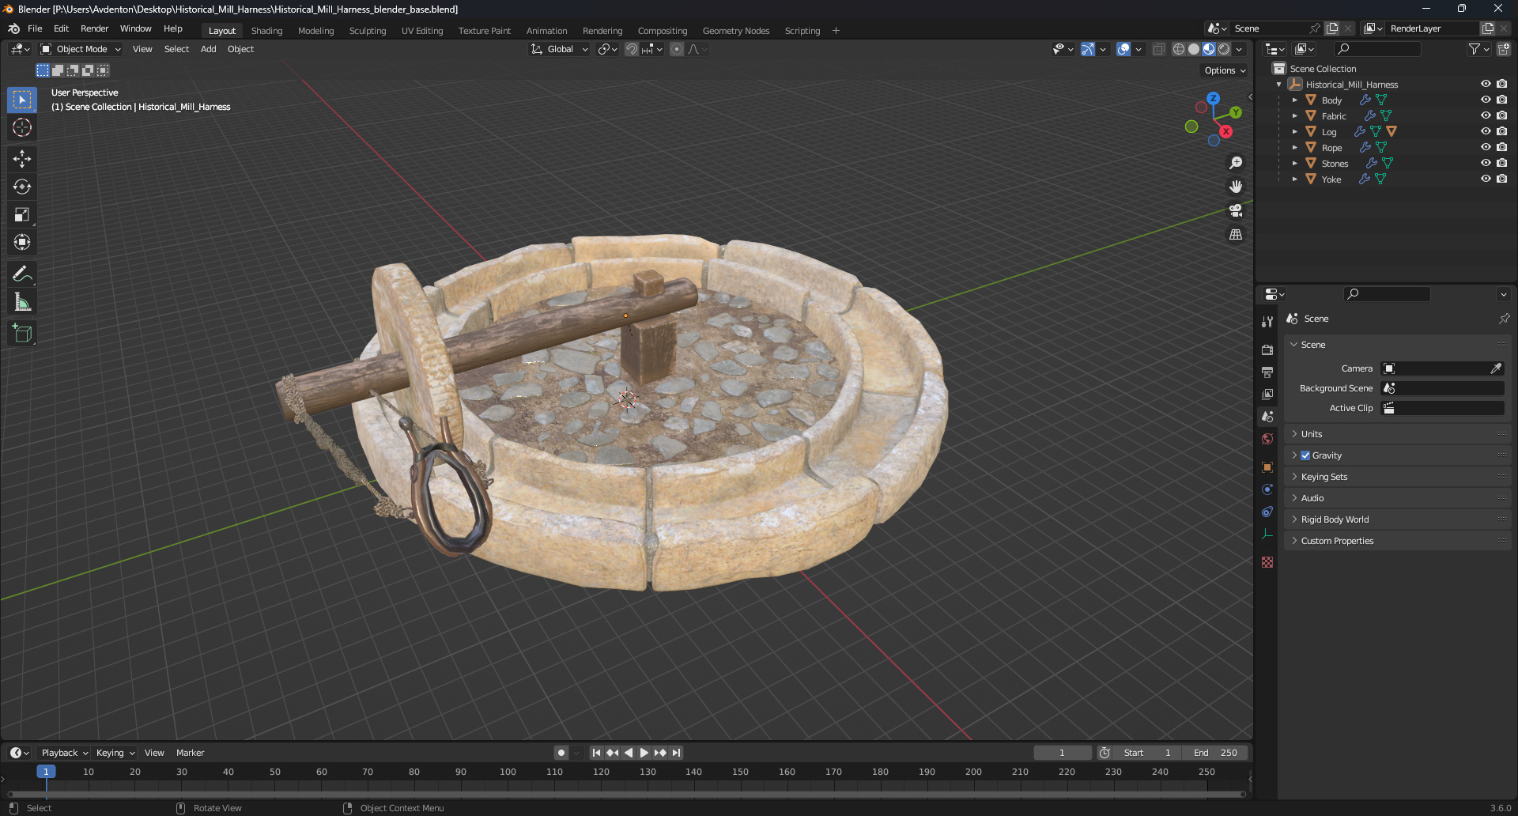Open the Physics properties tab

tap(1267, 489)
